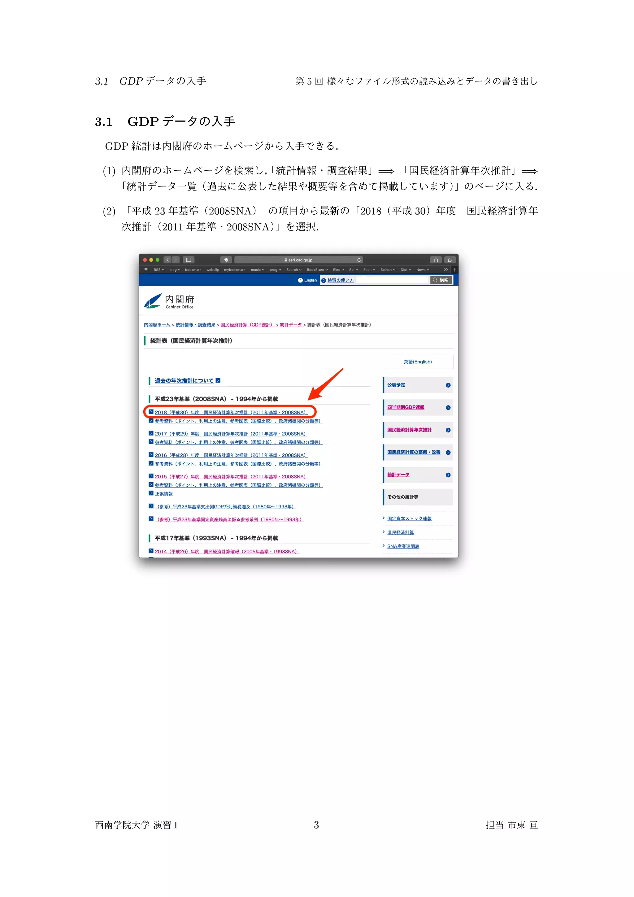Image resolution: width=634 pixels, height=897 pixels.
Task: Click the Cabinet Office logo
Action: pyautogui.click(x=169, y=301)
